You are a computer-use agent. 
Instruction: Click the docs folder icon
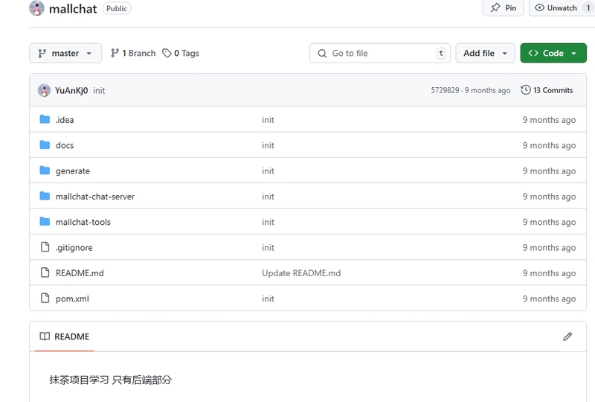coord(45,144)
